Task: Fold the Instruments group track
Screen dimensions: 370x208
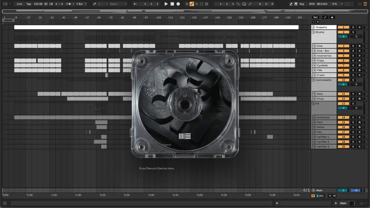Action: pos(313,80)
